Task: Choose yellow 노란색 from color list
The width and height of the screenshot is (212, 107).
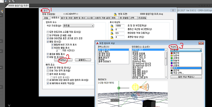Action: [186, 55]
